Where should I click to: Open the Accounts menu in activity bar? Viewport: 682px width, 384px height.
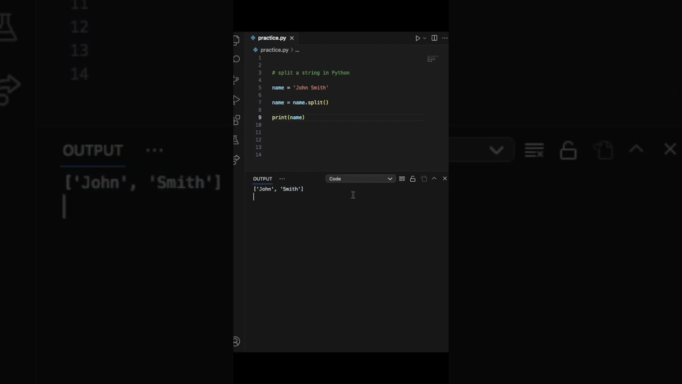(237, 341)
